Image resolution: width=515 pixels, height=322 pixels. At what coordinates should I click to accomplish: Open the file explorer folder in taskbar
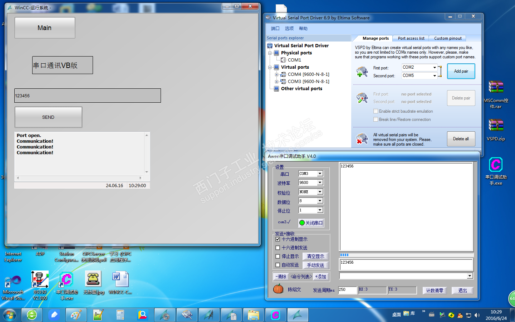(x=253, y=315)
